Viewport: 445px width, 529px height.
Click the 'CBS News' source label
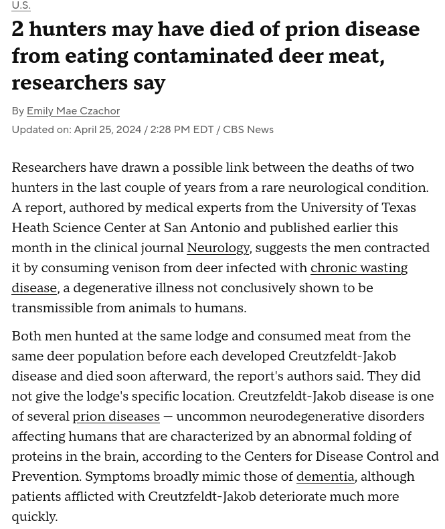(x=248, y=130)
